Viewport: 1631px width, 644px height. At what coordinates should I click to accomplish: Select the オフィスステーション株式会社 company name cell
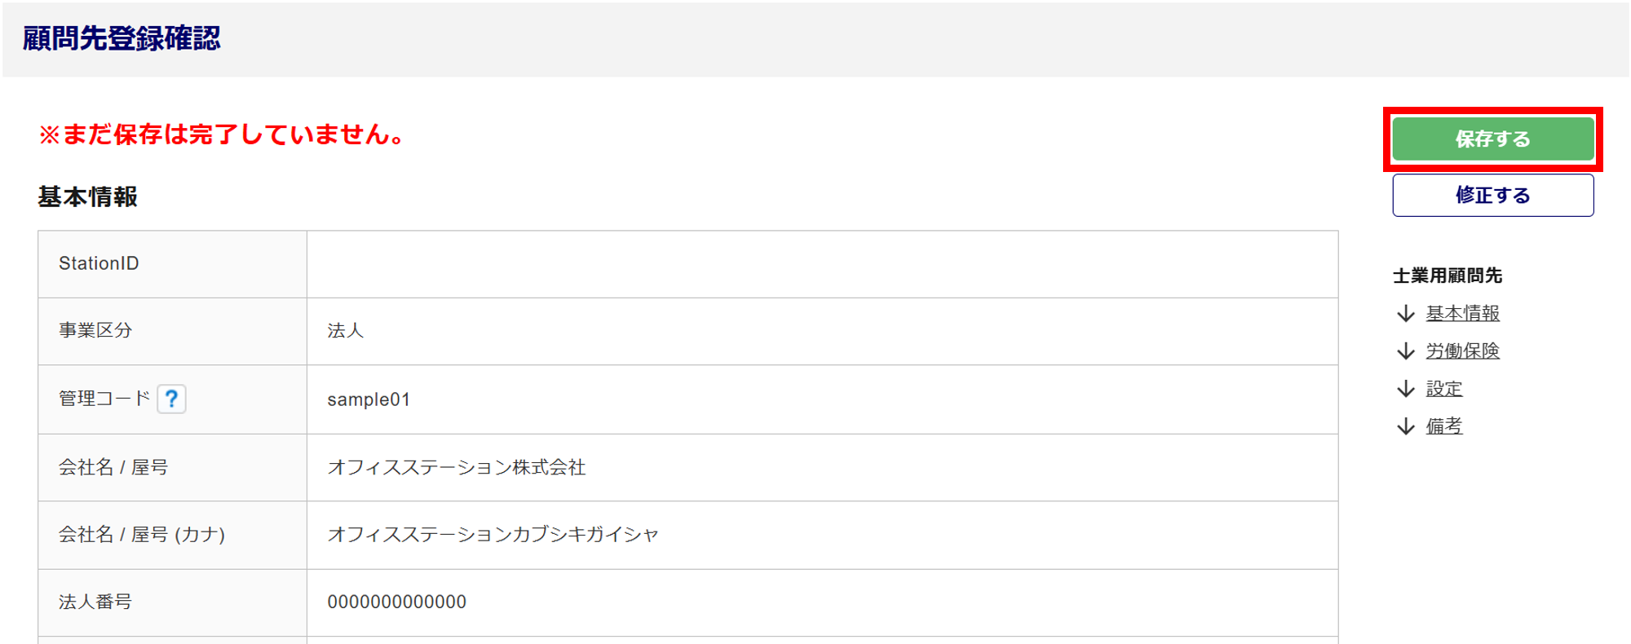point(456,467)
